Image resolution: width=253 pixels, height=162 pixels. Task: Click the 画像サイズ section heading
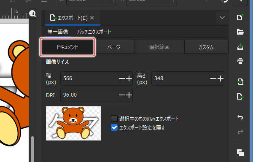pos(57,62)
